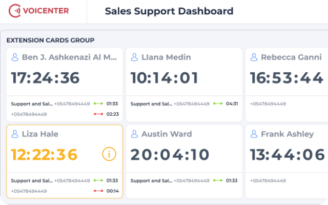
Task: Click the timer 10:14:01
Action: click(x=165, y=78)
